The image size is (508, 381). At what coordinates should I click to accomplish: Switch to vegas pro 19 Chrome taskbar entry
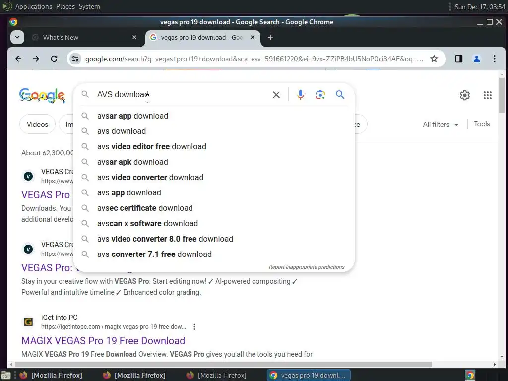[309, 375]
